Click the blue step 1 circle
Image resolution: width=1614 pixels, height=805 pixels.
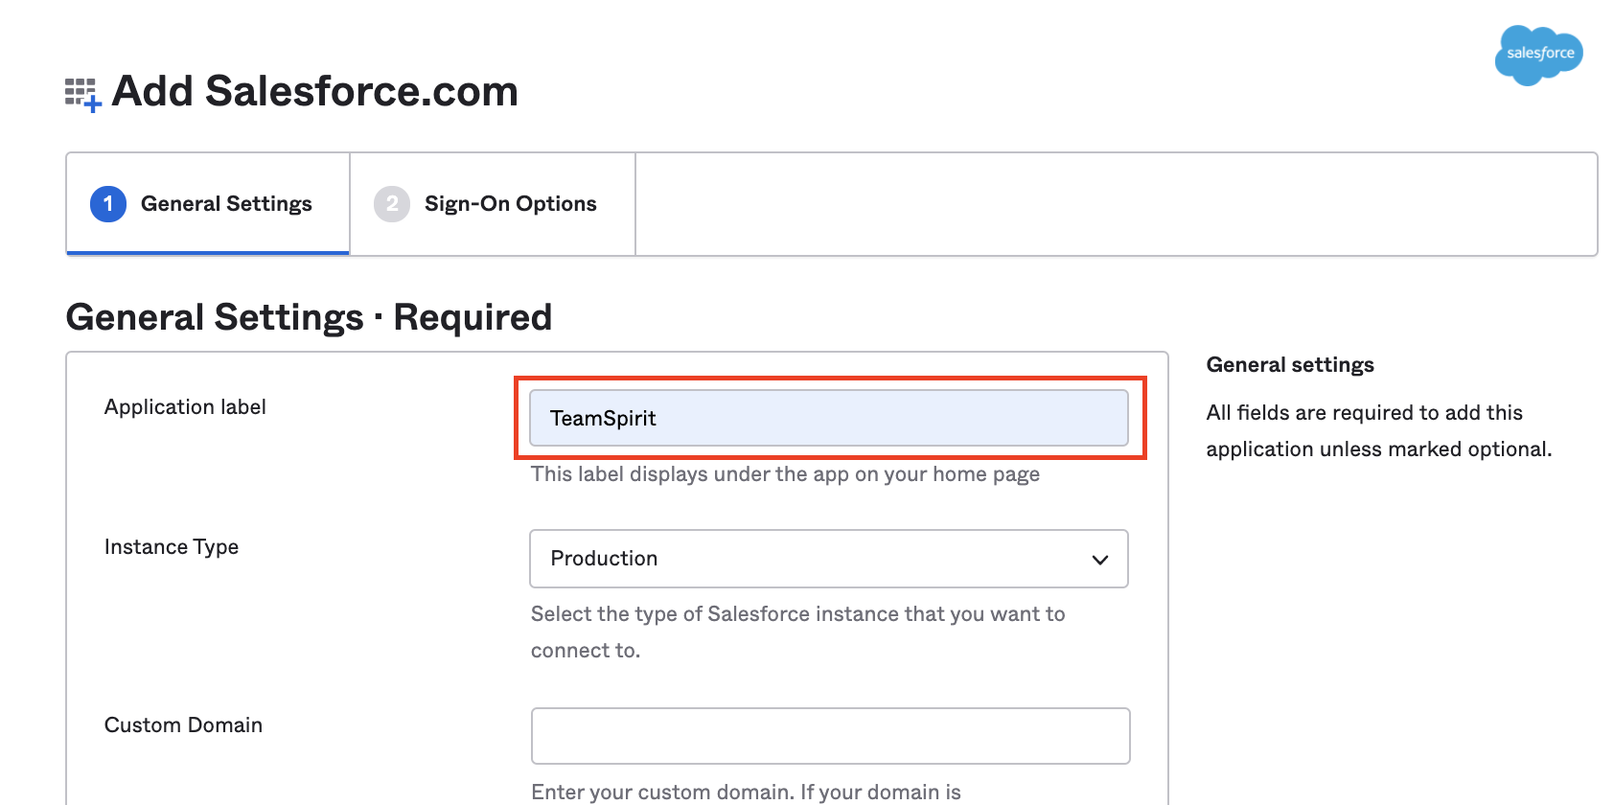(108, 204)
